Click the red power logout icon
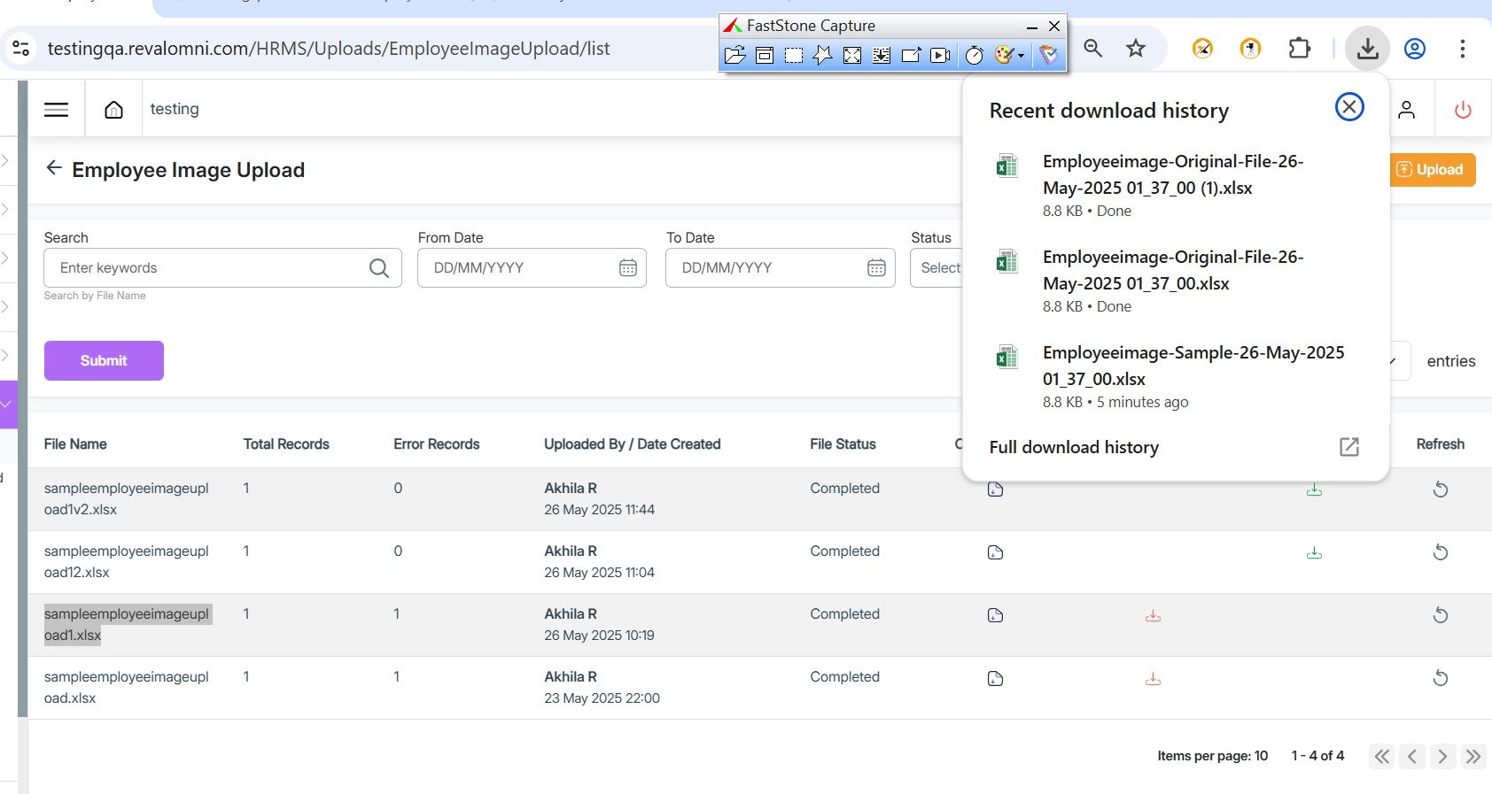 pyautogui.click(x=1463, y=110)
